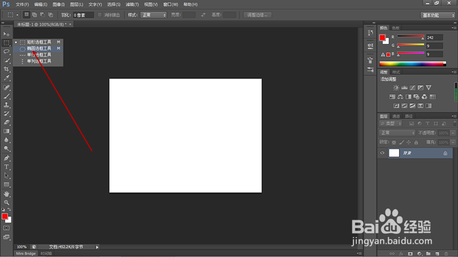Select the Hand tool
The width and height of the screenshot is (458, 257).
tap(6, 194)
